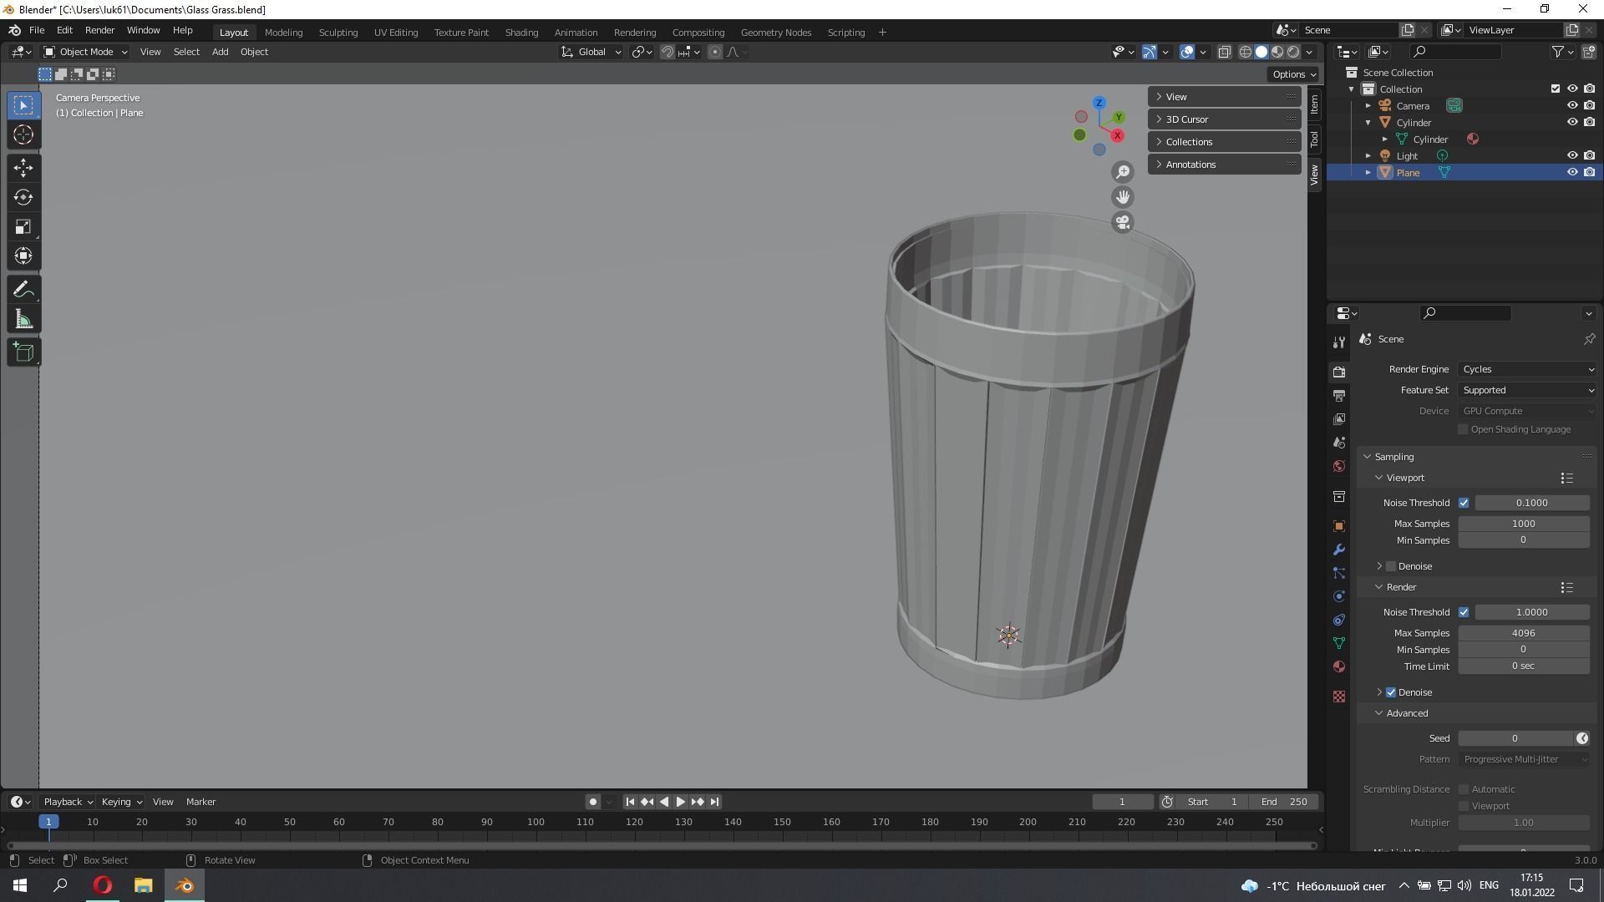Image resolution: width=1604 pixels, height=902 pixels.
Task: Play the animation
Action: coord(680,802)
